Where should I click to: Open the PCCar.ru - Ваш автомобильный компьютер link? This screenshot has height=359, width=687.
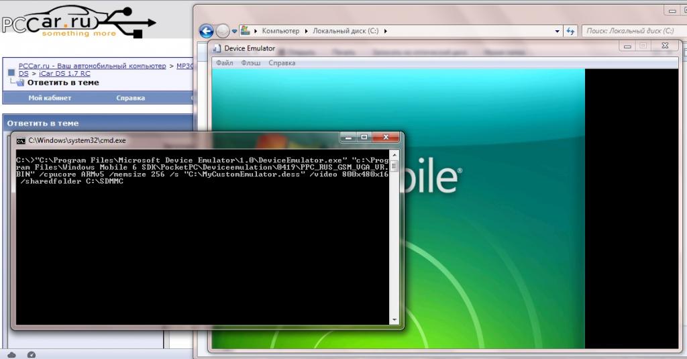click(x=92, y=66)
